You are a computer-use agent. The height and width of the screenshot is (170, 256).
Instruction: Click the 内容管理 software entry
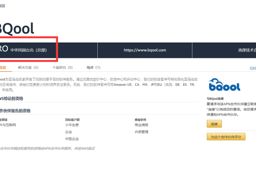point(141,132)
